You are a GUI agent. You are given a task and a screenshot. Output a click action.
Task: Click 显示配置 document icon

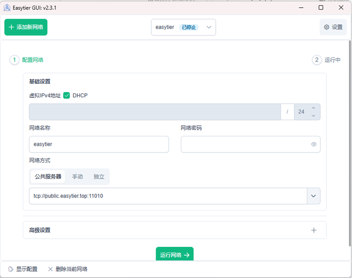pyautogui.click(x=11, y=269)
